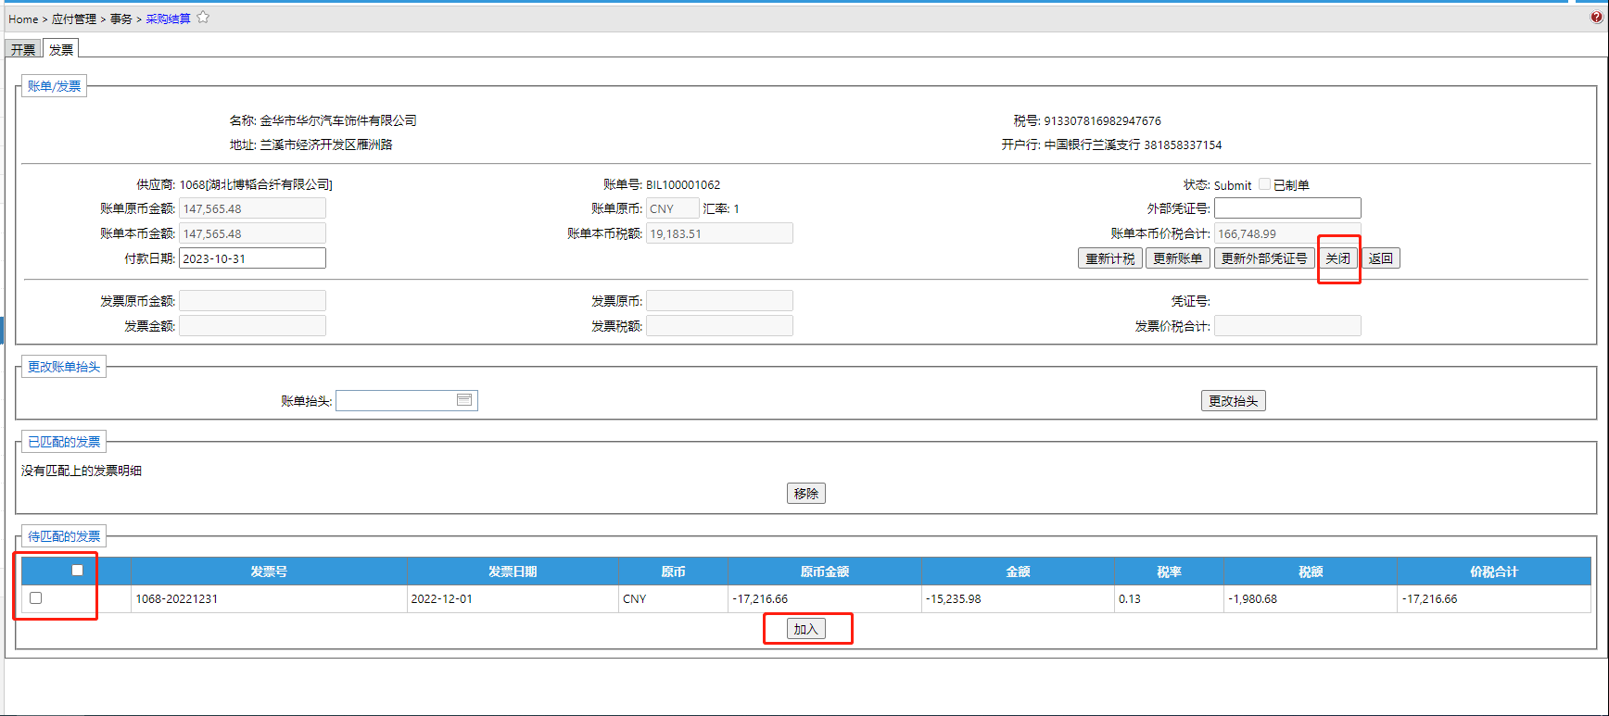
Task: Click the 发票金额 field
Action: click(252, 326)
